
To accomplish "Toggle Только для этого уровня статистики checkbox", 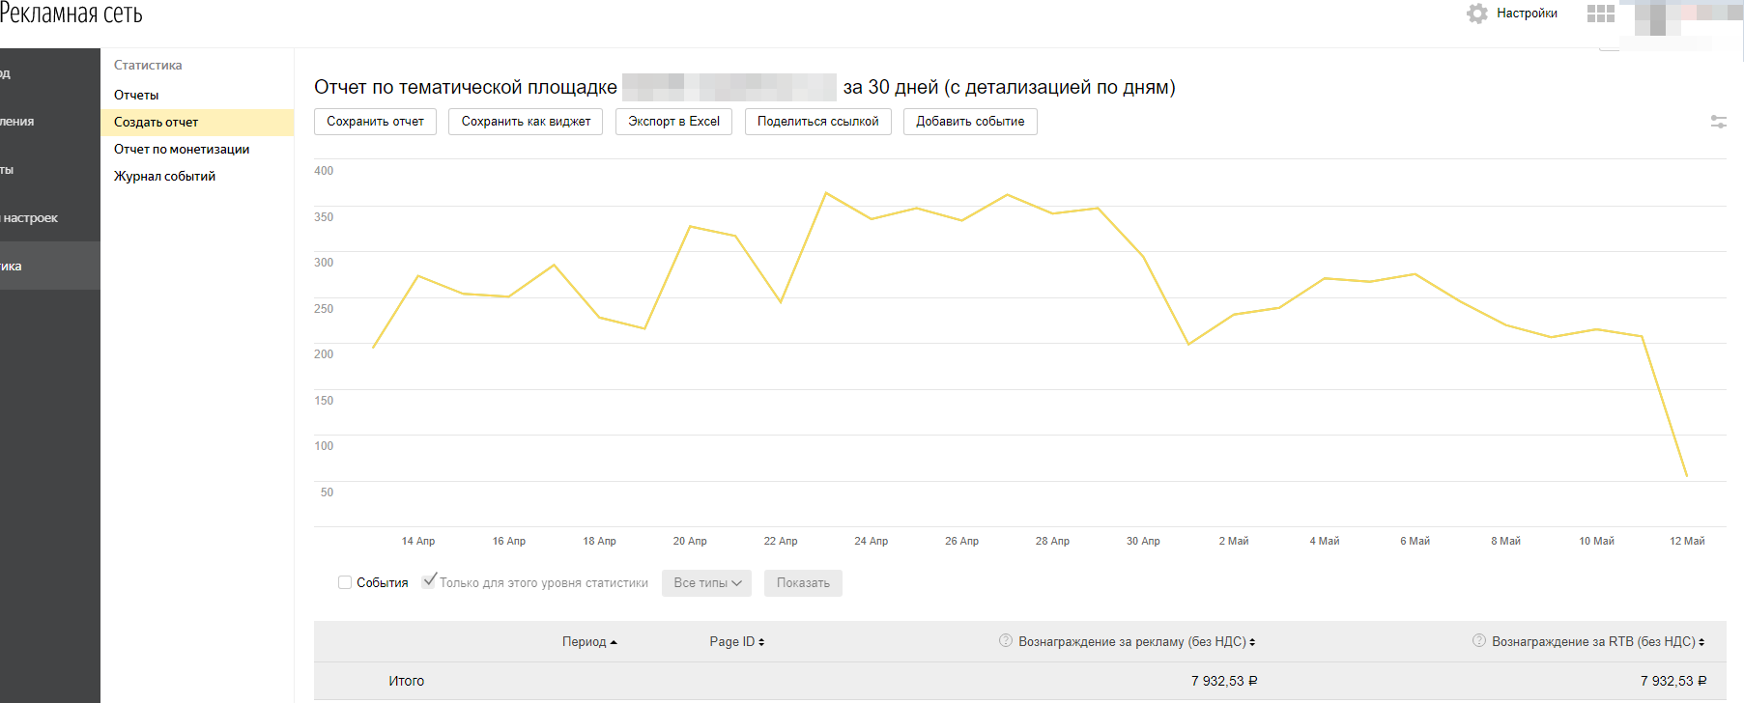I will tap(429, 581).
